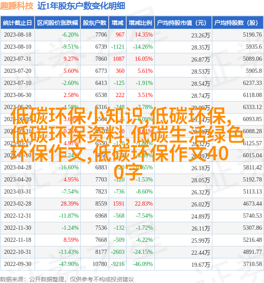
Task: Click the 近1年股东户数变化明细 title text
Action: point(81,6)
